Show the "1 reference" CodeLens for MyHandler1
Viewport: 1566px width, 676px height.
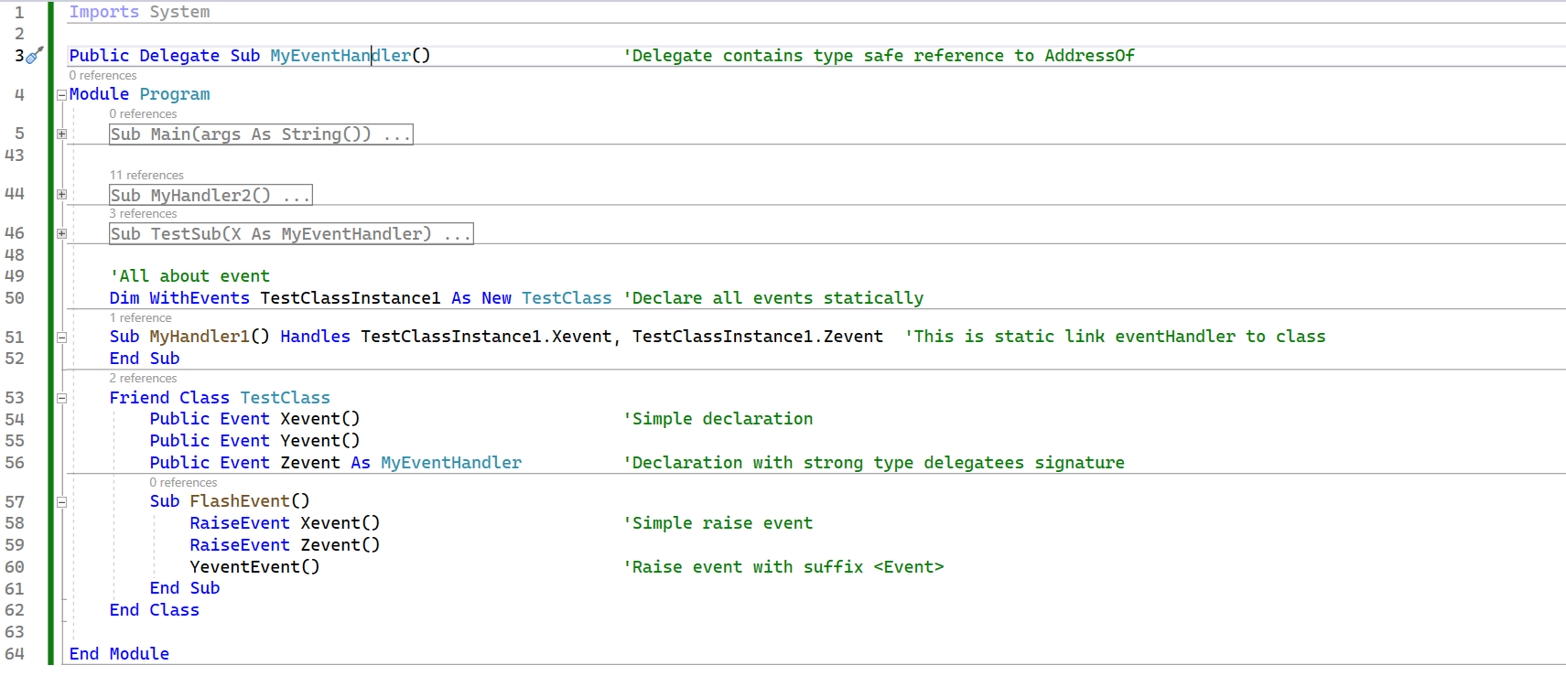point(140,318)
